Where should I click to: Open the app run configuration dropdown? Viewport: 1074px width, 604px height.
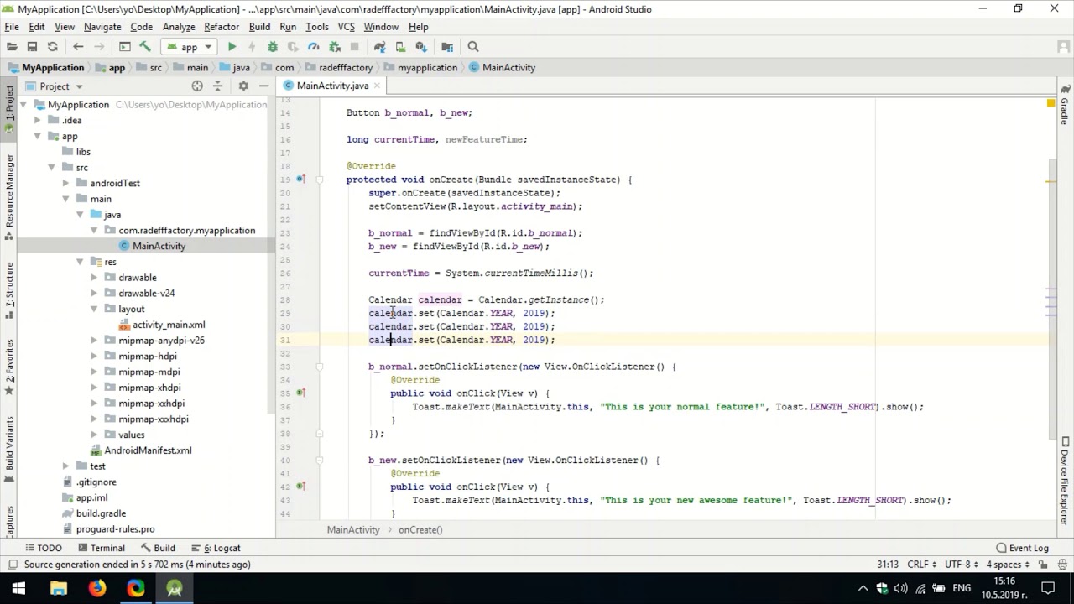[190, 47]
